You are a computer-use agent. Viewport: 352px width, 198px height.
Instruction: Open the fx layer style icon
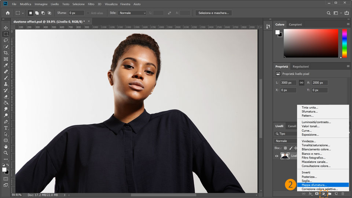310,194
